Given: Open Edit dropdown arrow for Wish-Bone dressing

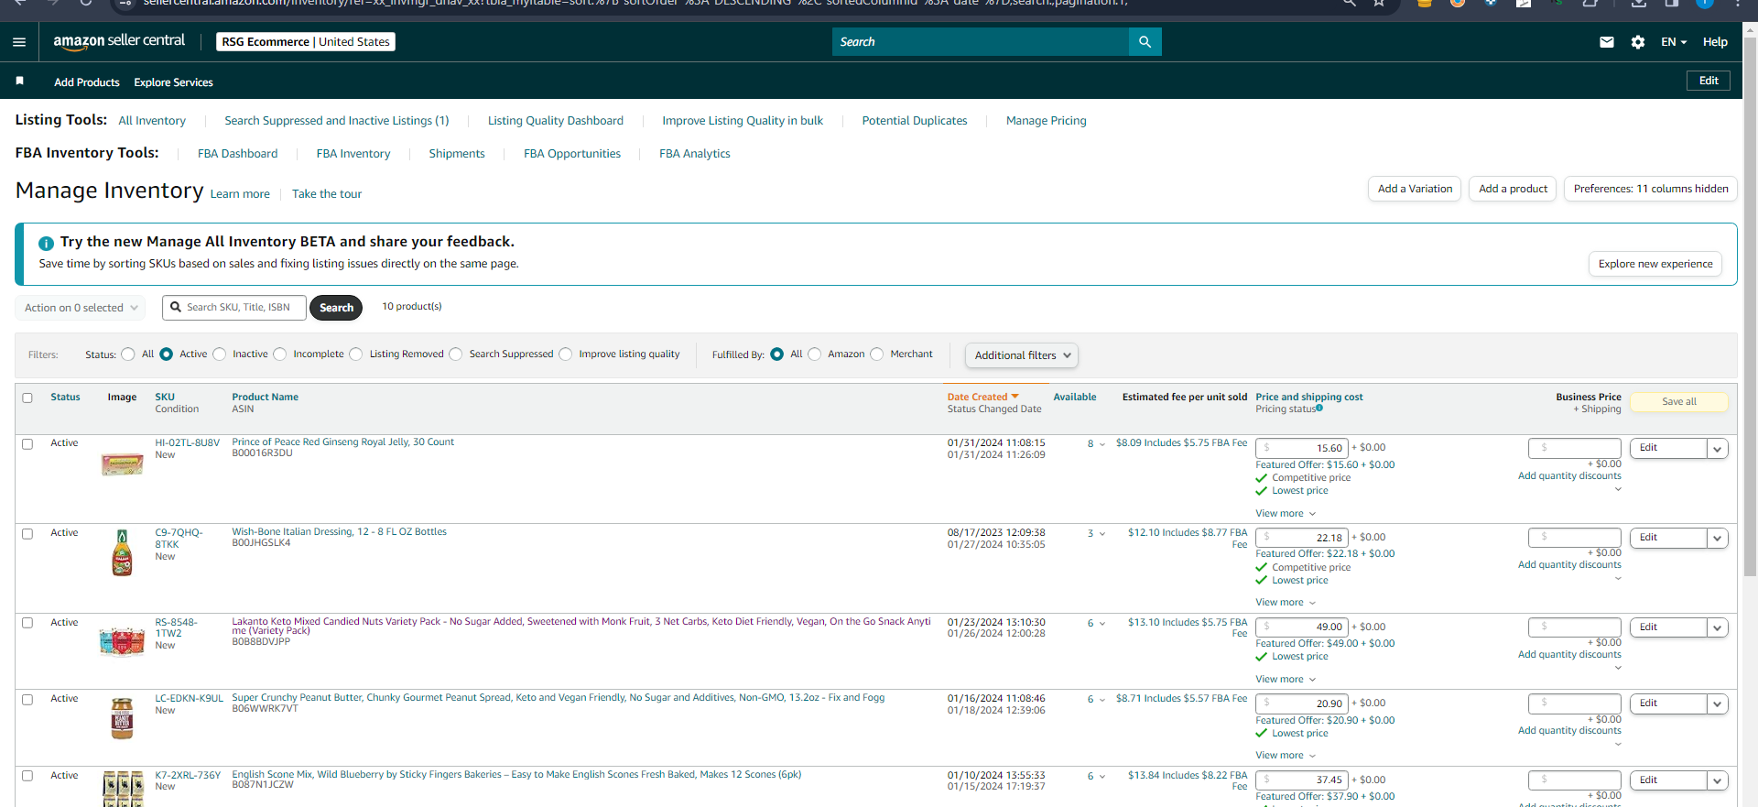Looking at the screenshot, I should 1718,539.
